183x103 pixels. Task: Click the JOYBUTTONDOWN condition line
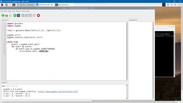click(35, 49)
